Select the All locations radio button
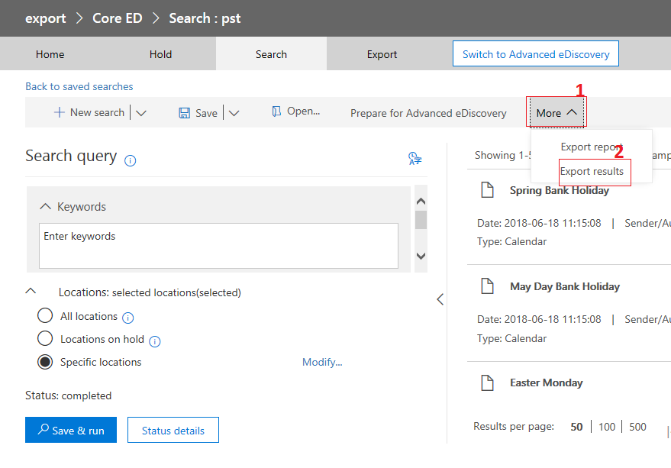This screenshot has height=468, width=671. click(45, 315)
